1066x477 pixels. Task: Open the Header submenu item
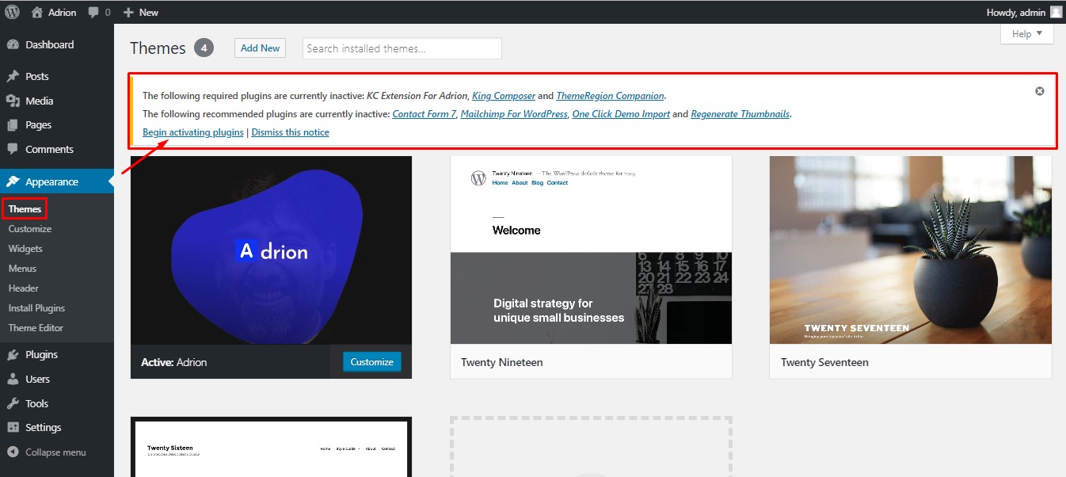coord(24,288)
